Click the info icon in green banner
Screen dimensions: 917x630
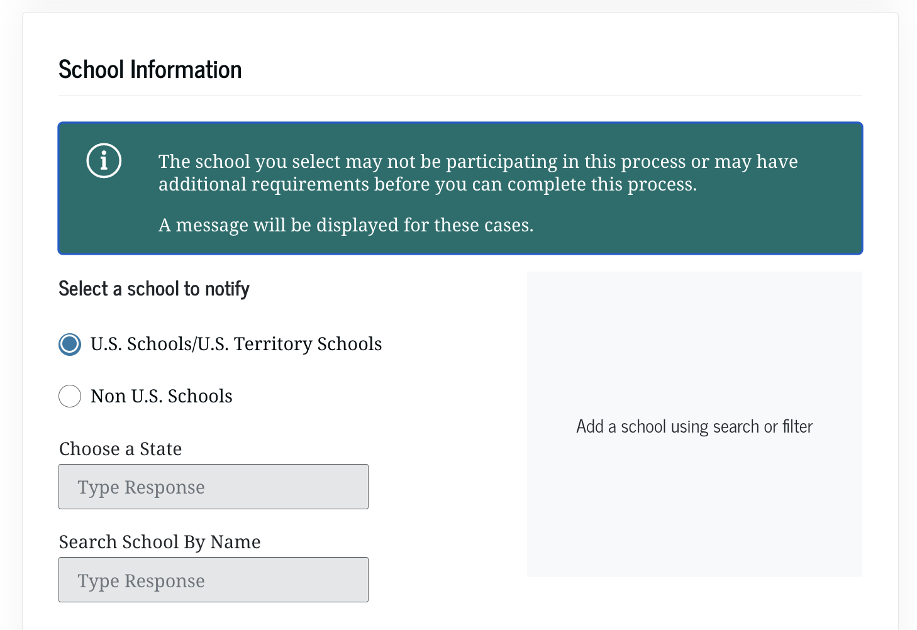(x=104, y=161)
